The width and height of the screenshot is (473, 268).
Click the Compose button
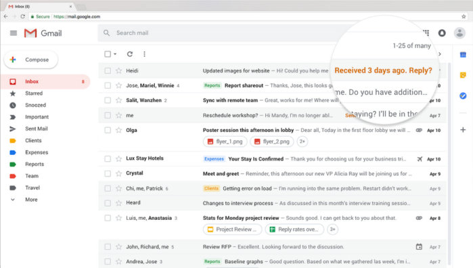click(30, 60)
